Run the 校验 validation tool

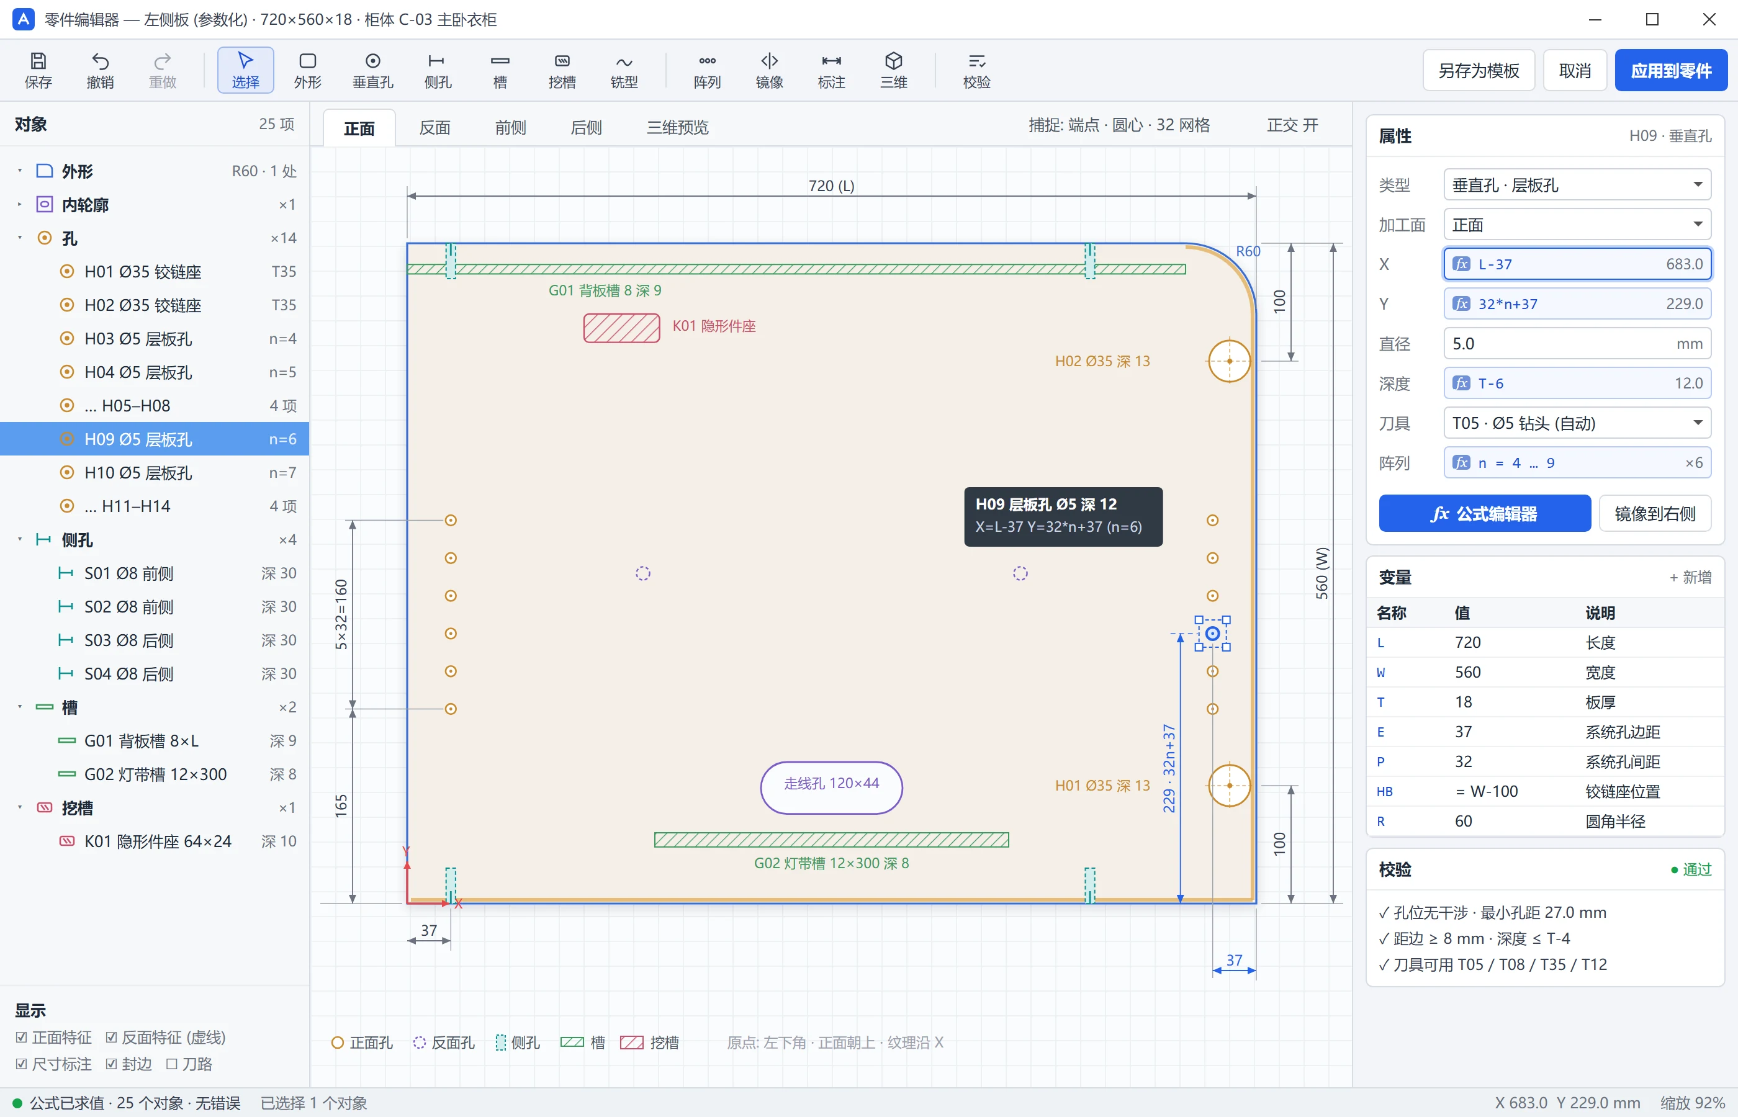[976, 70]
